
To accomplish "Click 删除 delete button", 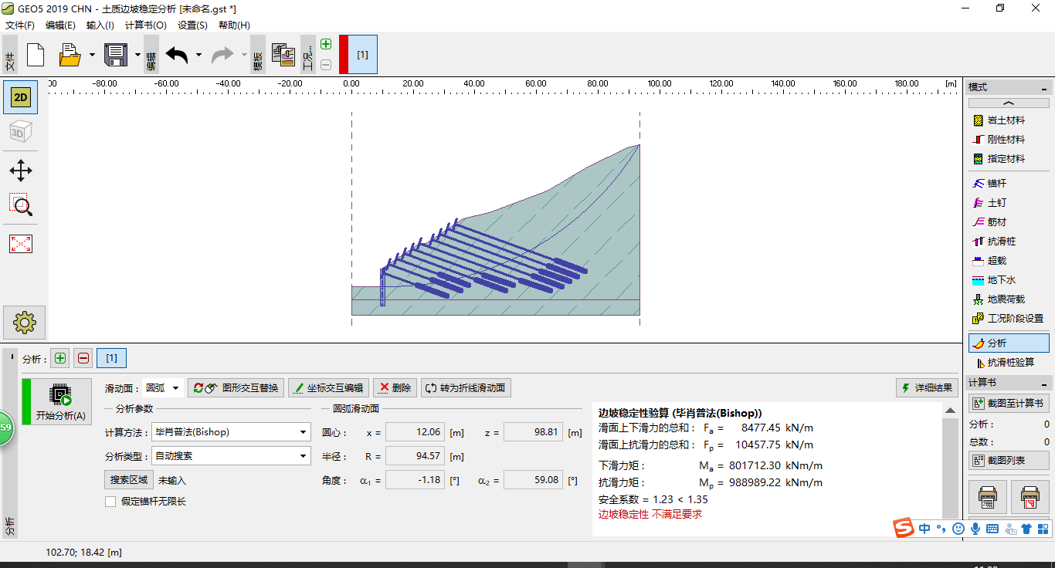I will (x=395, y=388).
